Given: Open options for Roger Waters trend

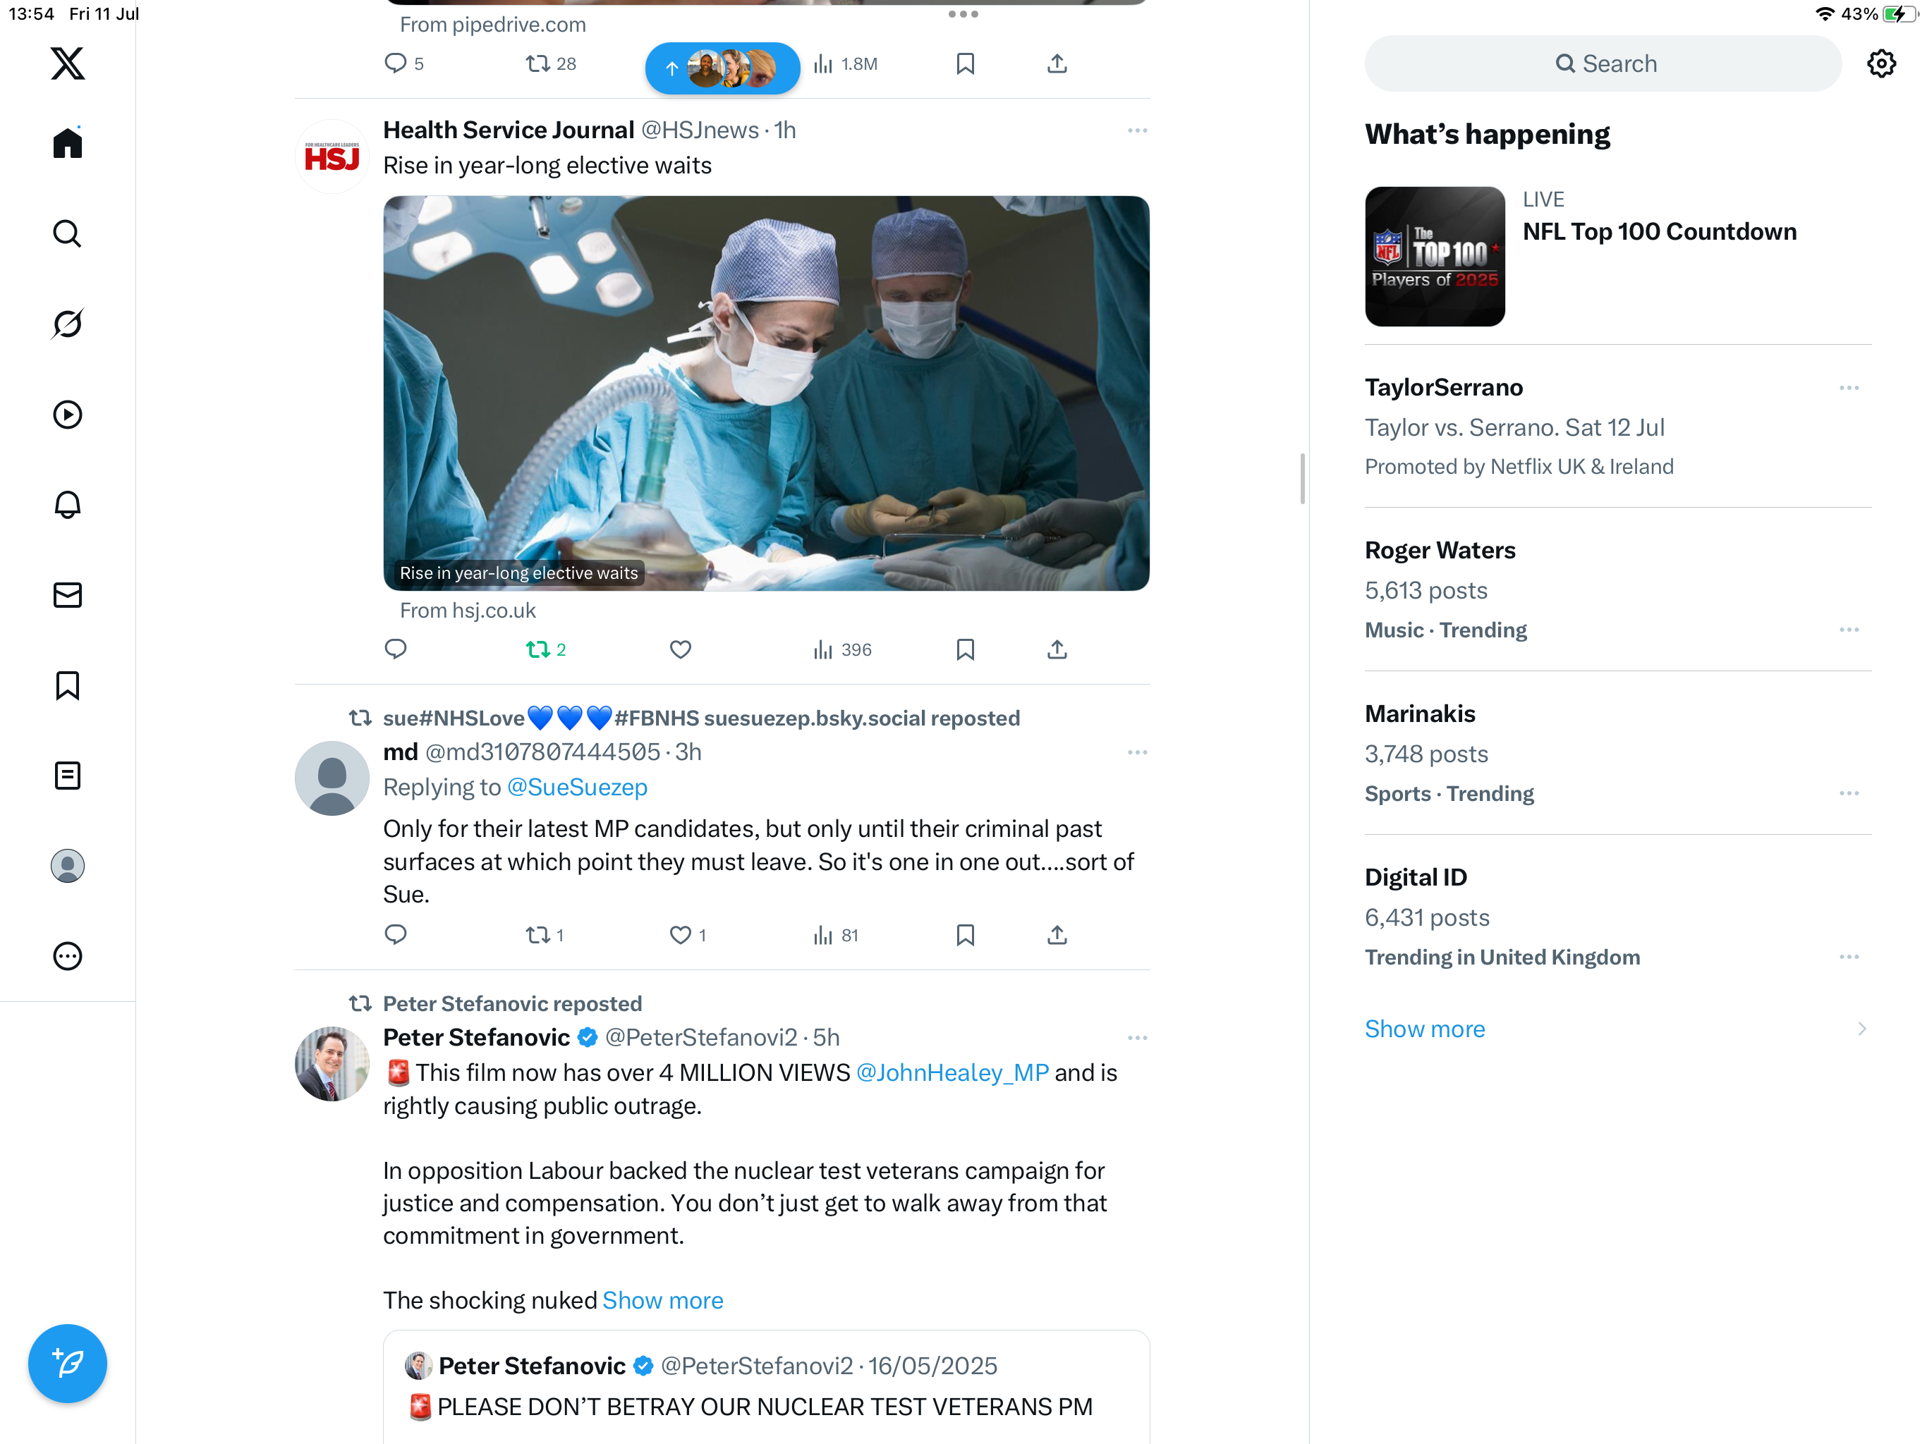Looking at the screenshot, I should [1849, 630].
